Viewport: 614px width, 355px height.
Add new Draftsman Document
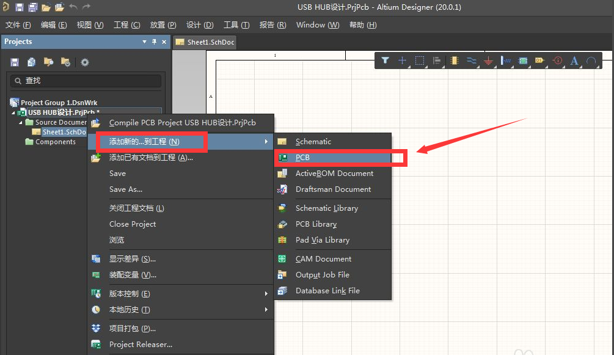[x=333, y=189]
